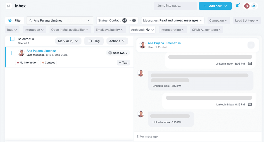Viewport: 264px width, 142px height.
Task: Click the hidden-eye icon beside the user avatar
Action: point(254,6)
